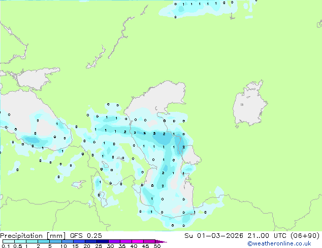Choose the 15 mm legend color swatch
Viewport: 322px width, 248px height.
(x=79, y=241)
